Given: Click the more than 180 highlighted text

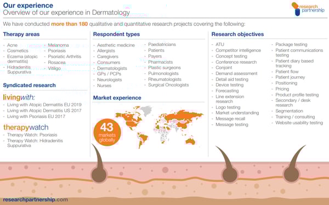Looking at the screenshot, I should pyautogui.click(x=70, y=24).
